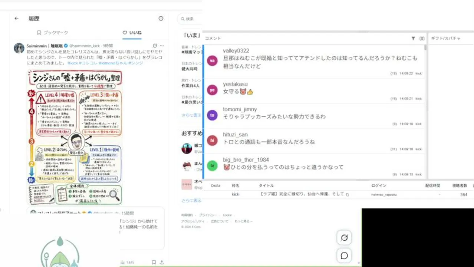Viewport: 474px width, 267px height.
Task: Click さらに表示 under recommended users
Action: tap(191, 200)
